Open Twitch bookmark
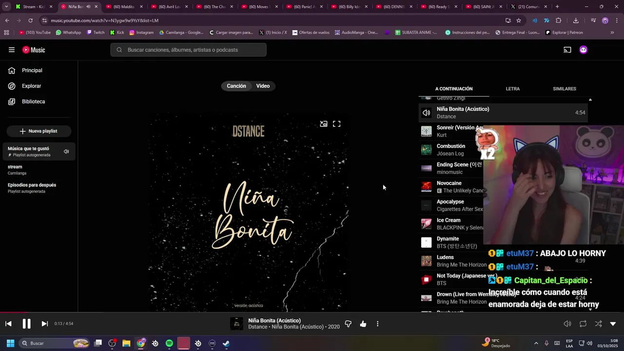This screenshot has width=624, height=351. (96, 33)
